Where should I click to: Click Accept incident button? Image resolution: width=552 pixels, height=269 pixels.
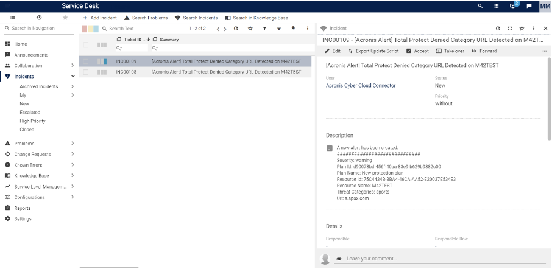(417, 51)
